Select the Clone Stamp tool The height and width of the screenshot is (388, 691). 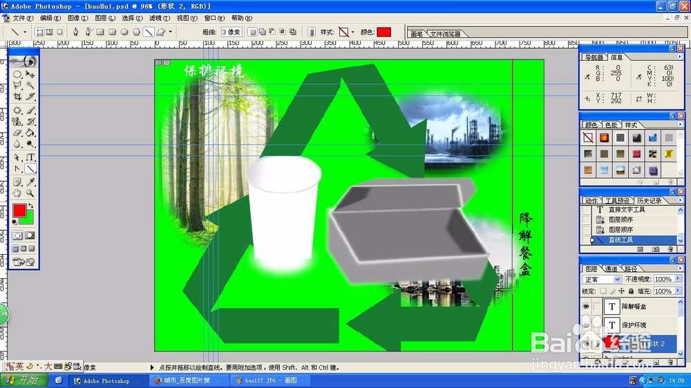point(18,121)
